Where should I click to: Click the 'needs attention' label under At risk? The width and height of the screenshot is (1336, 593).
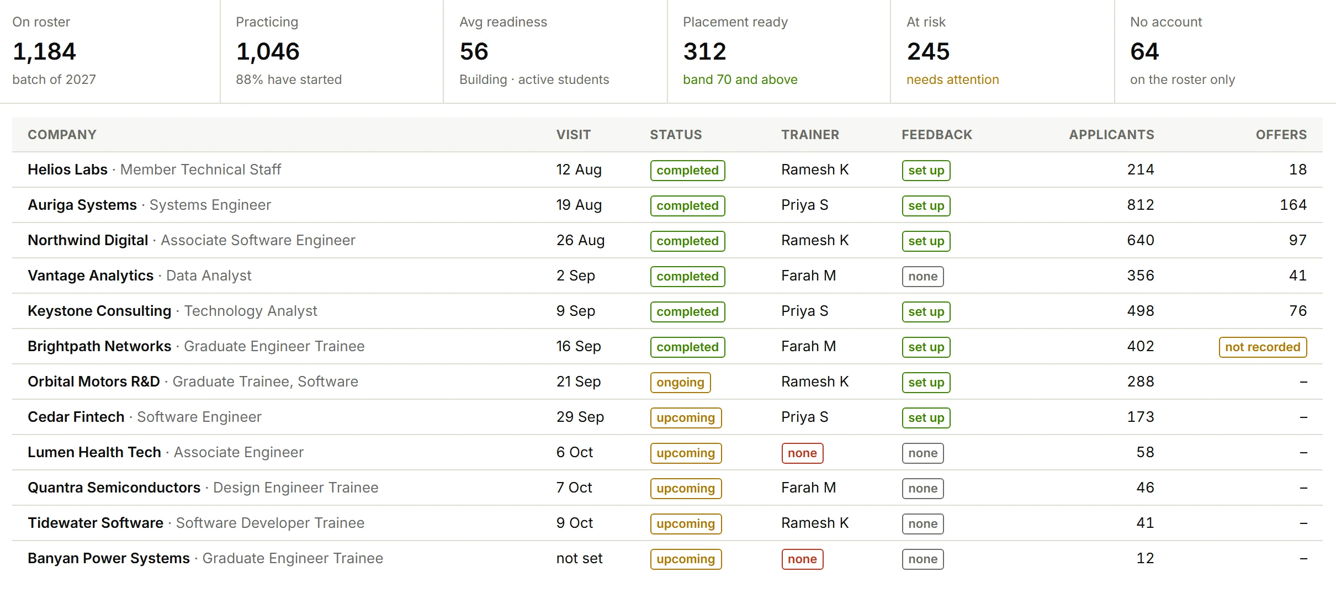coord(952,80)
